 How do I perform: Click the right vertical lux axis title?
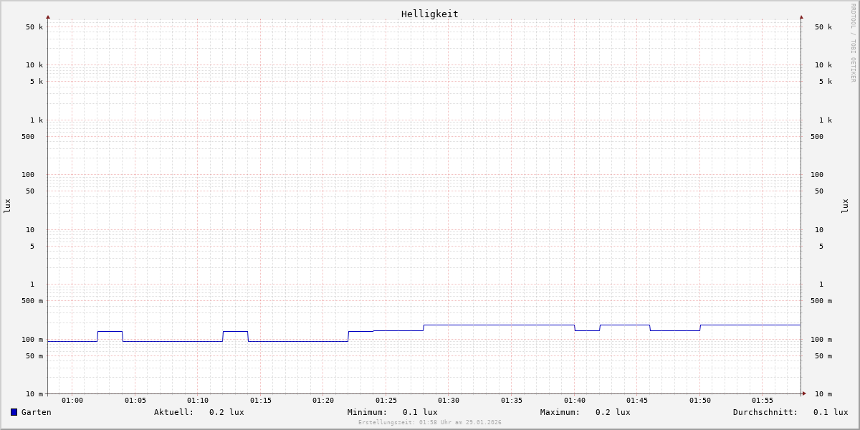tap(845, 206)
